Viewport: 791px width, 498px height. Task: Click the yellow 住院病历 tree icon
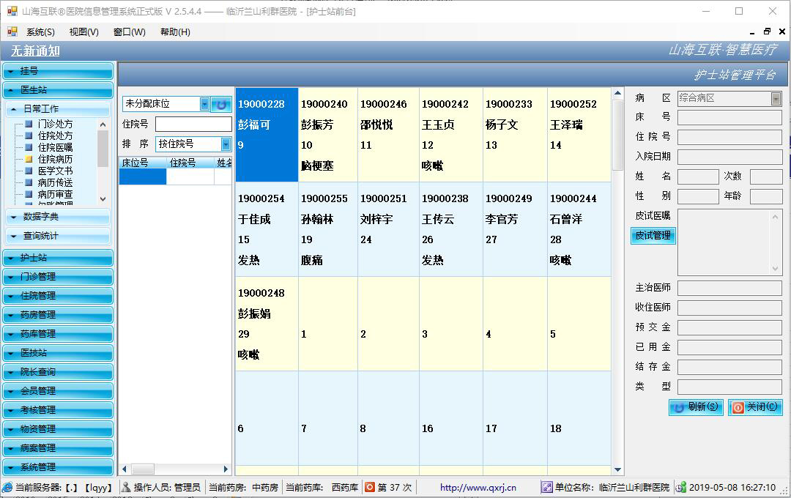point(29,159)
